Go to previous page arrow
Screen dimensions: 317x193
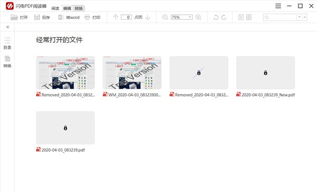click(x=115, y=17)
